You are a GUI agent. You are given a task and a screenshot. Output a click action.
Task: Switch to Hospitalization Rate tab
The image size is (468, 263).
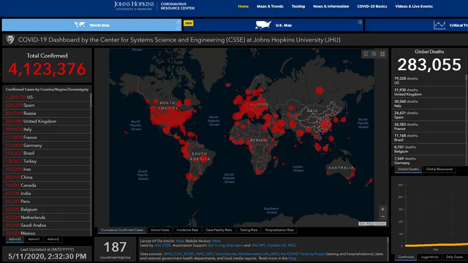[x=279, y=230]
